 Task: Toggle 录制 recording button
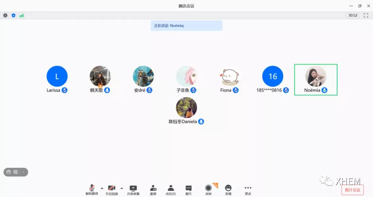(x=208, y=189)
